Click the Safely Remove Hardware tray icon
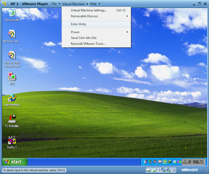This screenshot has height=174, width=209. click(x=151, y=162)
